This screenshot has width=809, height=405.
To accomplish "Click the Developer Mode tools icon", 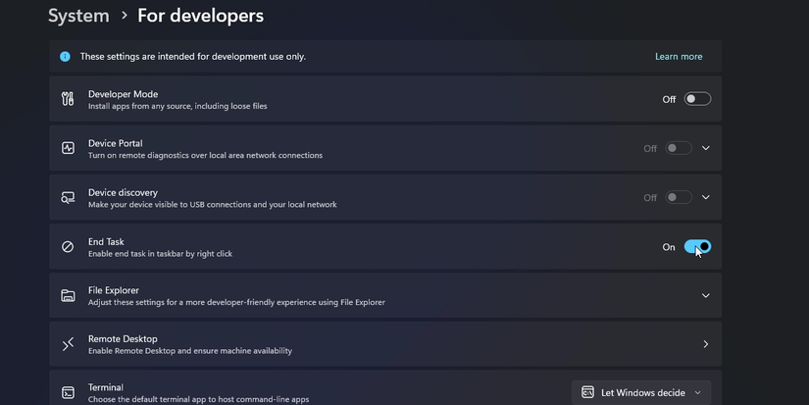I will point(68,99).
